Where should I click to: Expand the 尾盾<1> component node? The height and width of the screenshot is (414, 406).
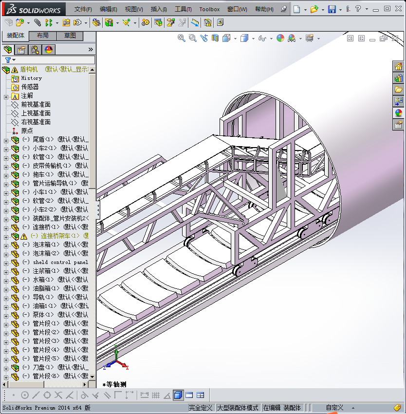point(6,140)
